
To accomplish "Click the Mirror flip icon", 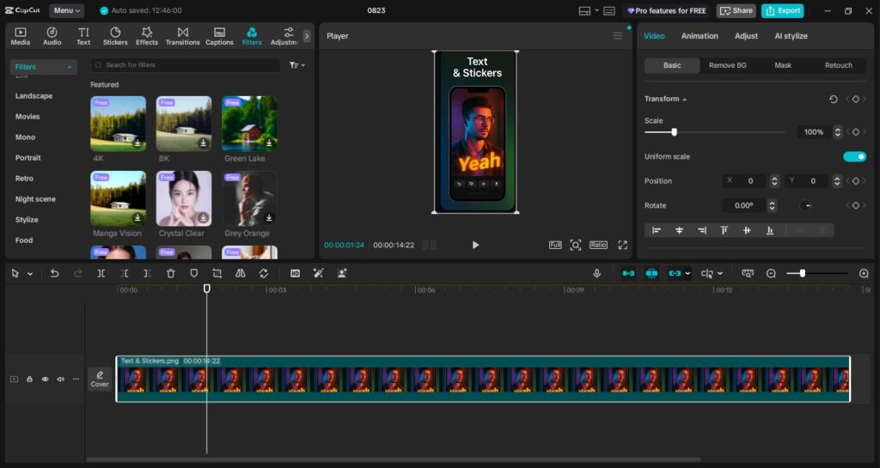I will point(240,273).
